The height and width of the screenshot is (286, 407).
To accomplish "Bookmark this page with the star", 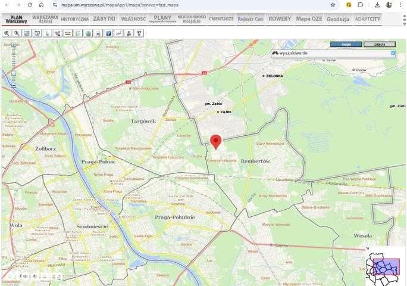I will [333, 5].
